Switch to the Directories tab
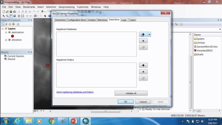222x125 pixels. pyautogui.click(x=60, y=20)
